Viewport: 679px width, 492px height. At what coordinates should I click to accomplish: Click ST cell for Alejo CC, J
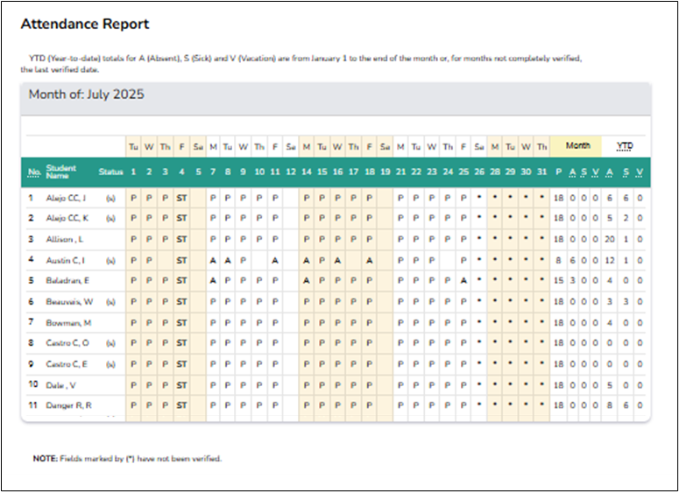[x=181, y=199]
